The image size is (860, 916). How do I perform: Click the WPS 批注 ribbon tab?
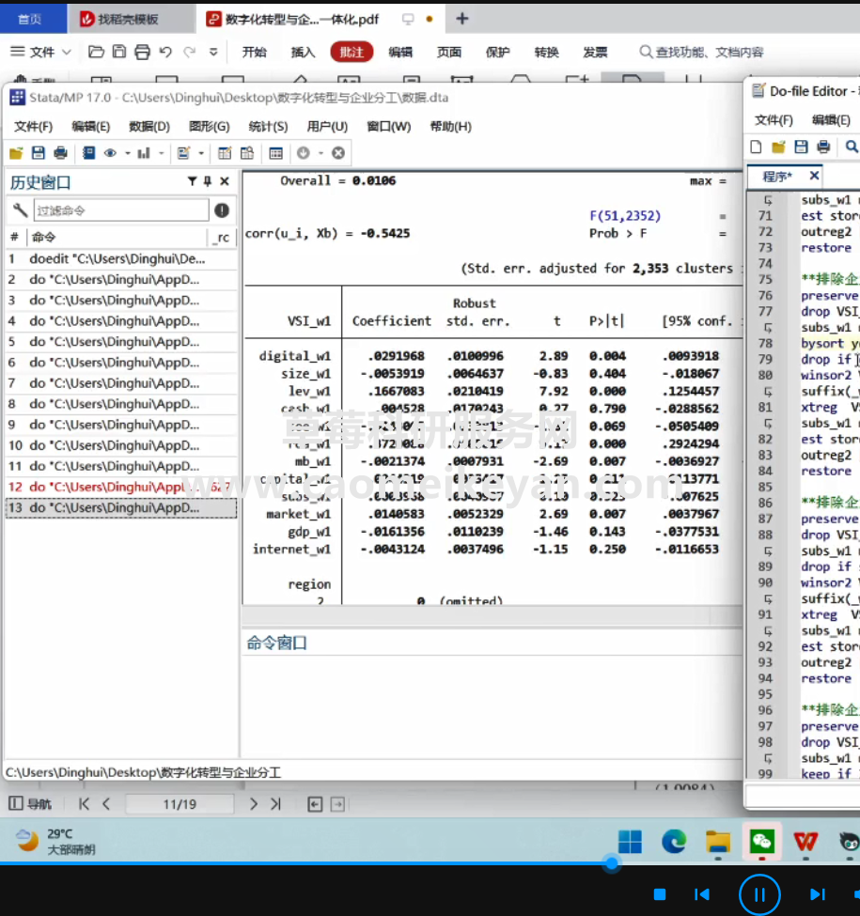tap(352, 52)
